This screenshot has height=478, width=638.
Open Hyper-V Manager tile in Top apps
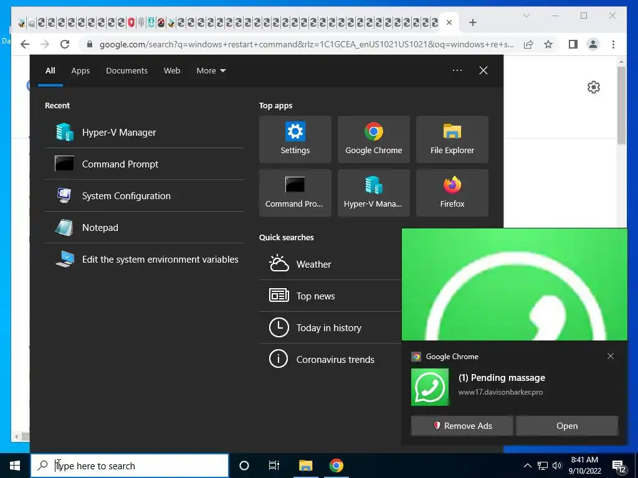pos(374,193)
